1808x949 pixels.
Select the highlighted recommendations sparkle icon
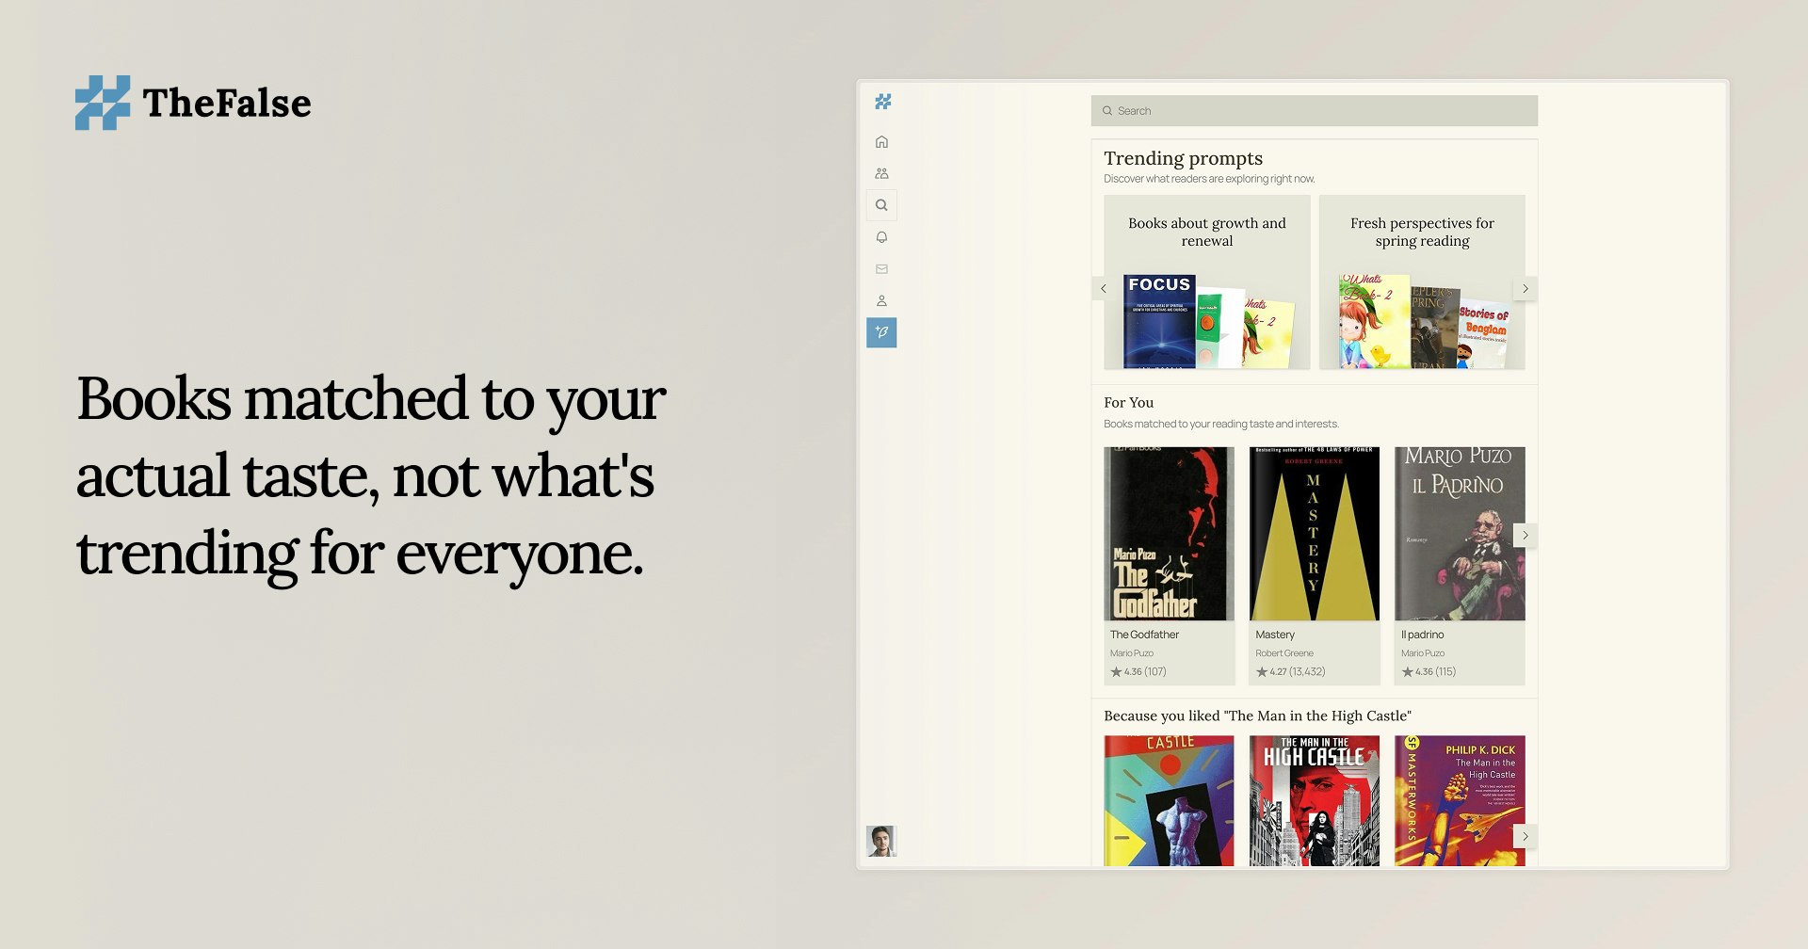point(881,332)
